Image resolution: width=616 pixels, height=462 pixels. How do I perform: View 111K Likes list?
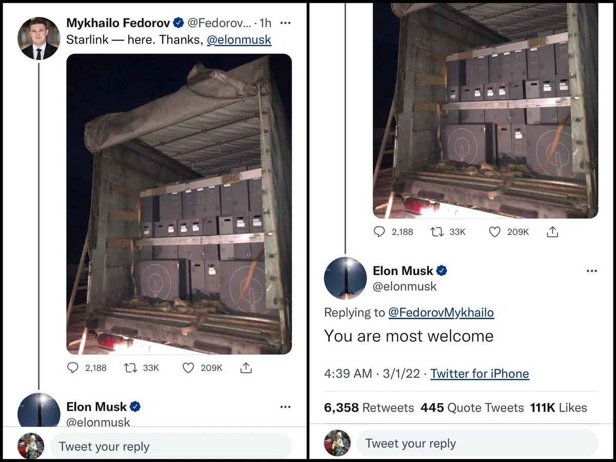tap(558, 408)
